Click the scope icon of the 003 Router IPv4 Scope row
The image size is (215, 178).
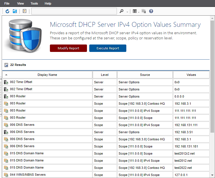coord(6,111)
